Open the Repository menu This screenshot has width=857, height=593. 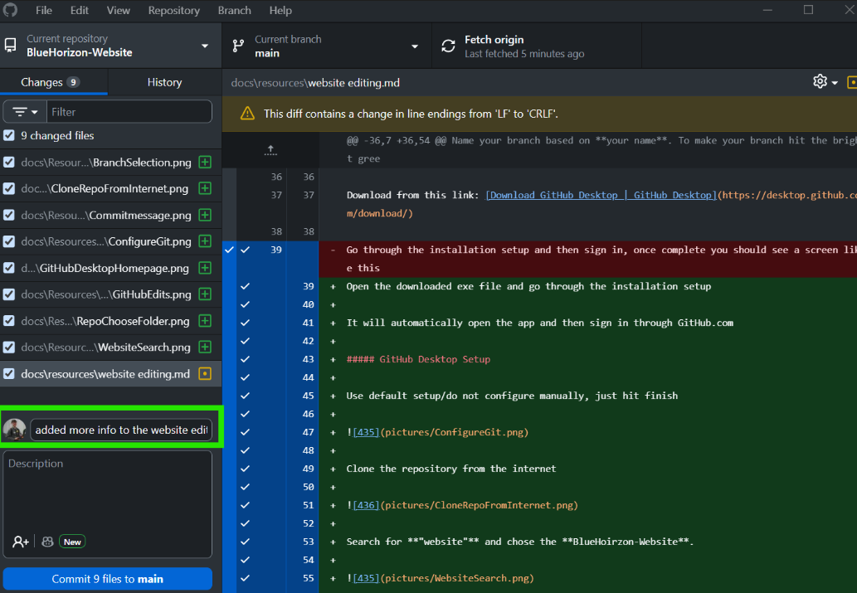[173, 11]
